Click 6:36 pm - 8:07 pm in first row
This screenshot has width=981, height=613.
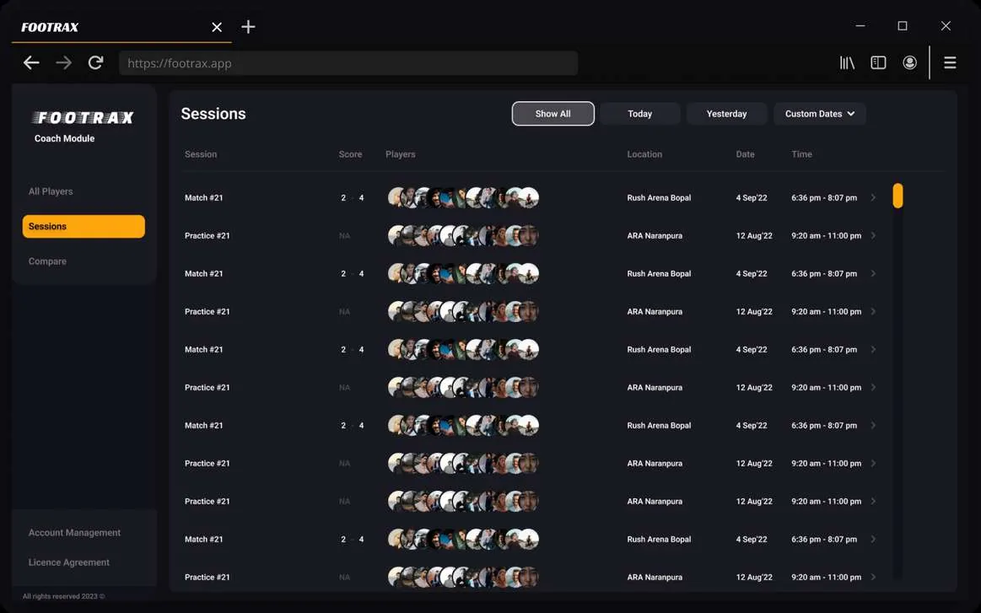point(824,197)
